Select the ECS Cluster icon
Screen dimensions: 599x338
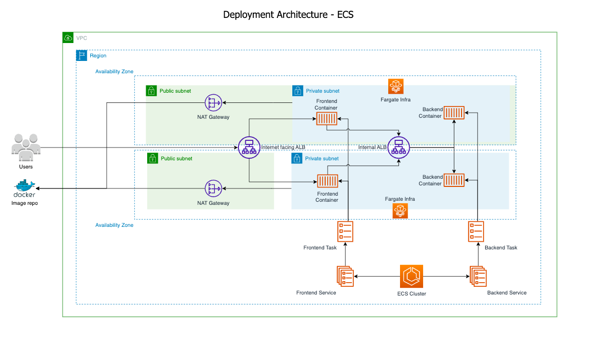[x=411, y=276]
